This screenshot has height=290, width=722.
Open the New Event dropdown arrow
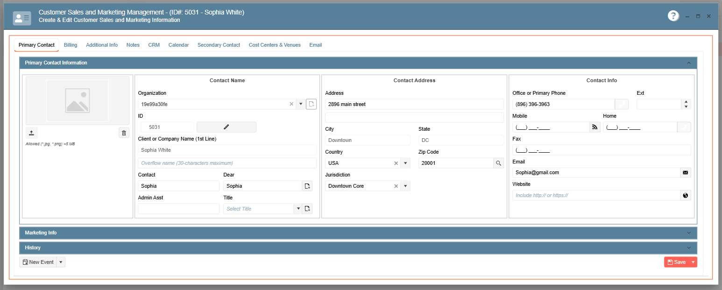click(x=61, y=262)
